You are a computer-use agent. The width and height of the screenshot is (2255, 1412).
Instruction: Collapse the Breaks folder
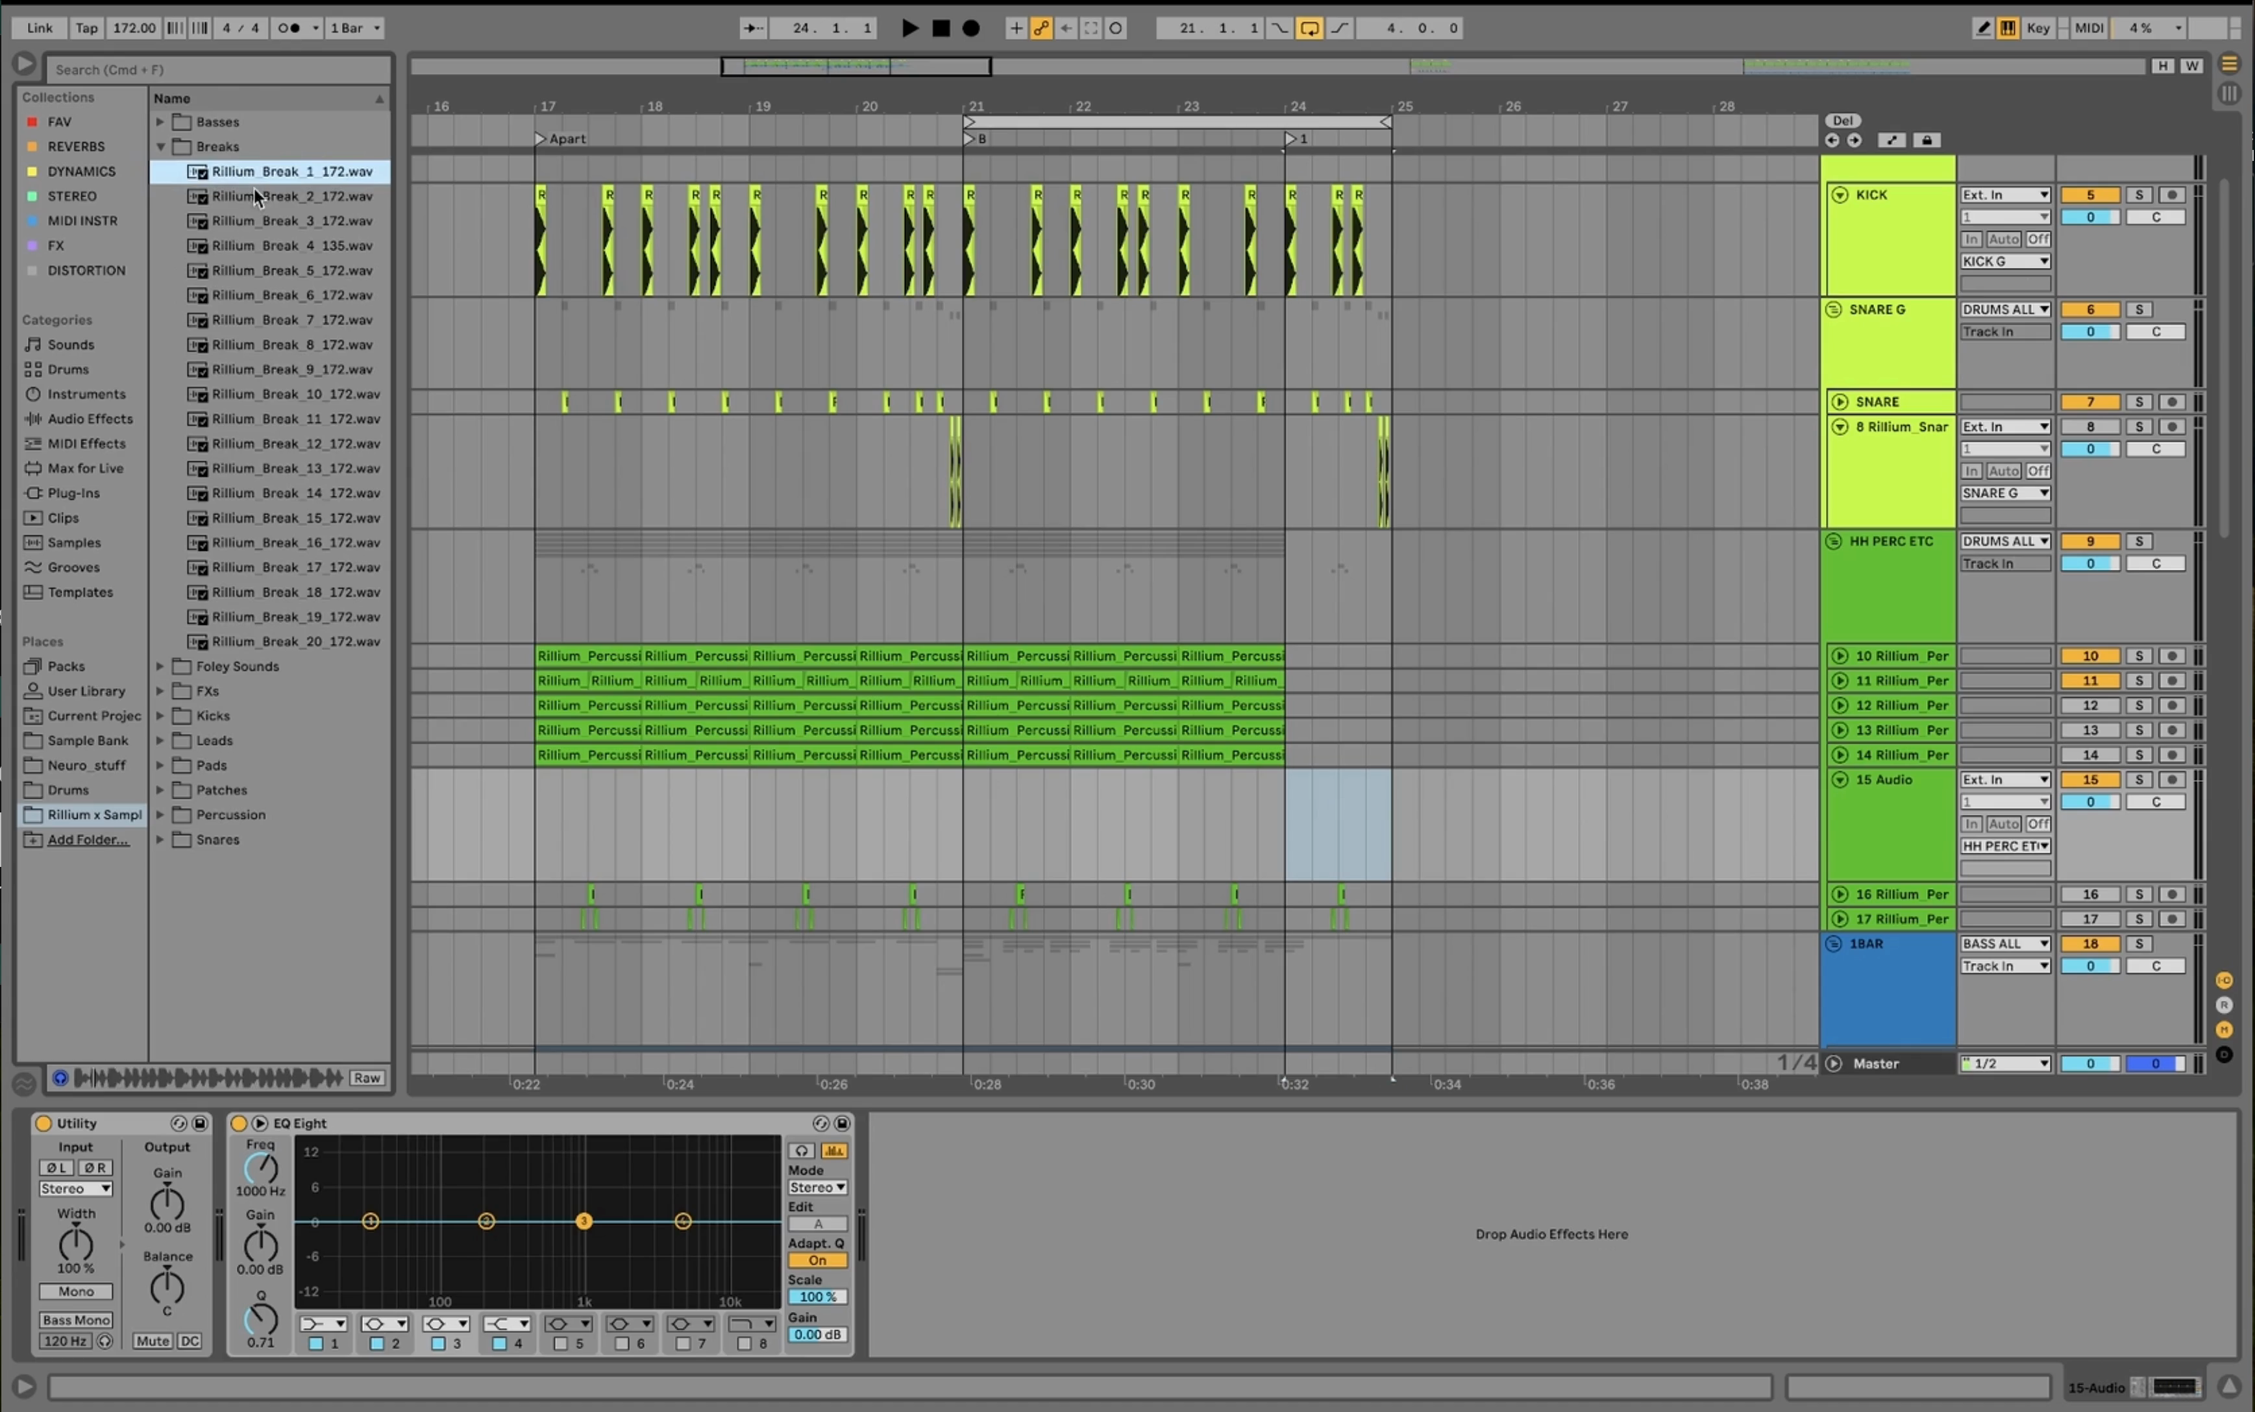tap(161, 147)
